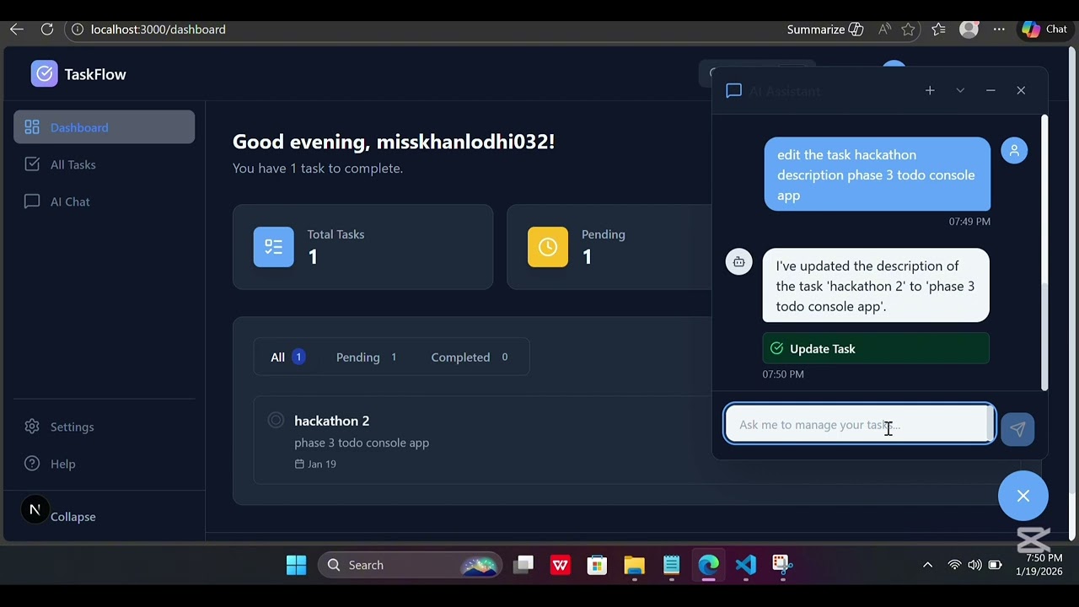Send the chat message with paper-plane button
This screenshot has width=1079, height=607.
tap(1017, 429)
